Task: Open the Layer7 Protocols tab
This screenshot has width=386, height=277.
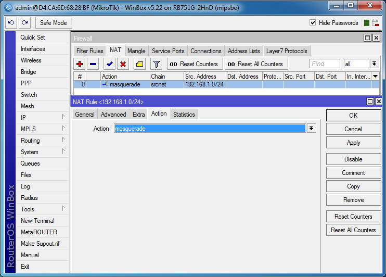Action: click(287, 51)
